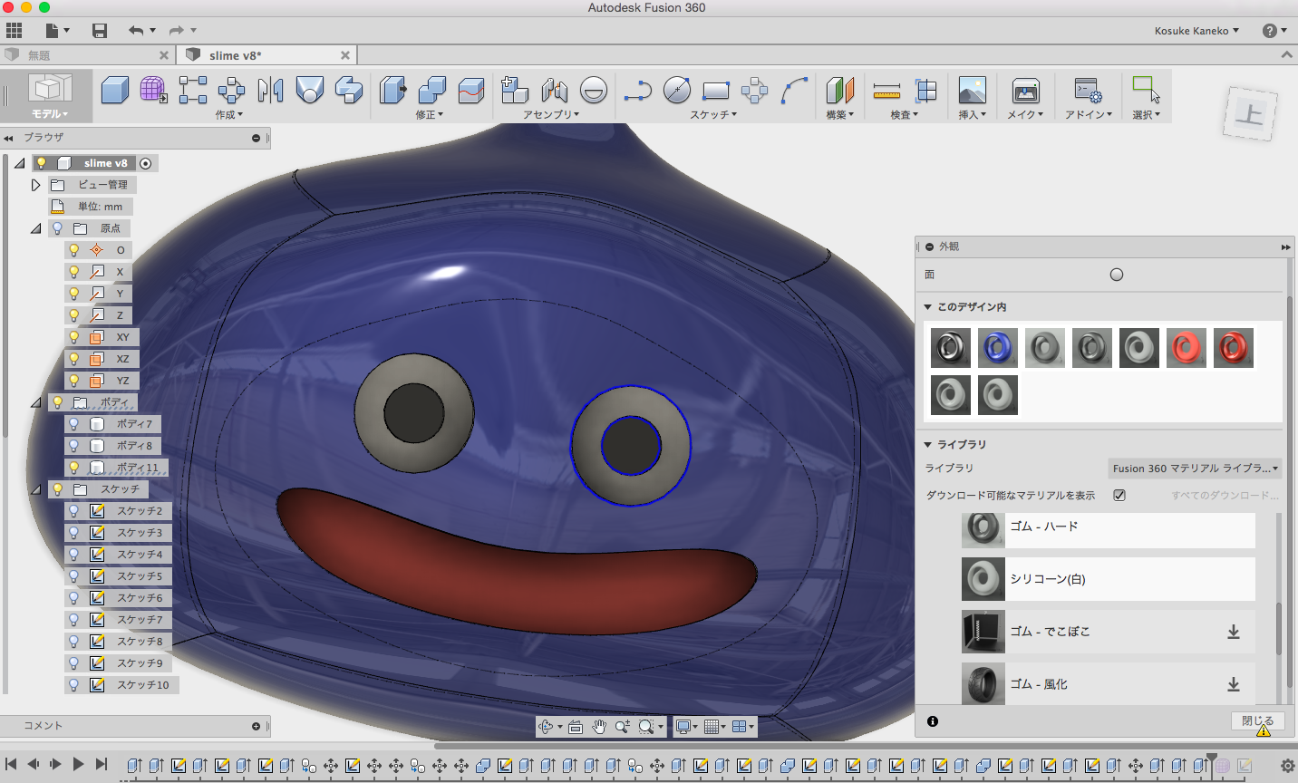This screenshot has width=1298, height=783.
Task: Select the Line sketch tool
Action: click(x=637, y=90)
